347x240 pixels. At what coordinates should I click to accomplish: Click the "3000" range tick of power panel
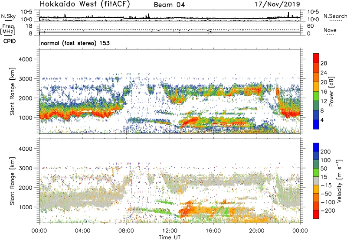pos(26,79)
